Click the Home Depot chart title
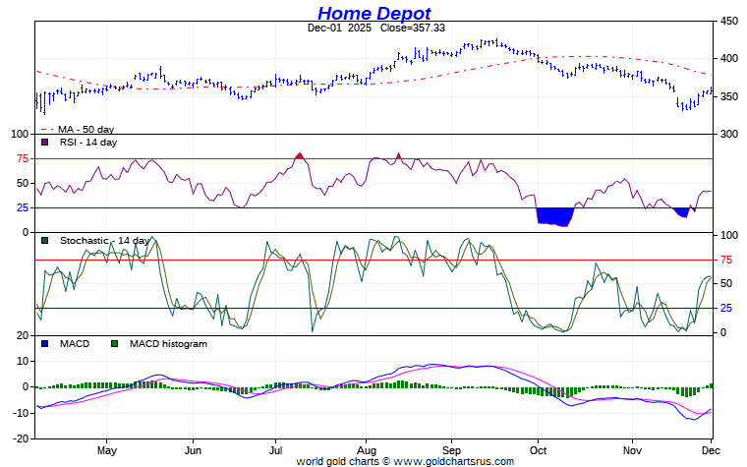Viewport: 747px width, 467px height. [373, 13]
